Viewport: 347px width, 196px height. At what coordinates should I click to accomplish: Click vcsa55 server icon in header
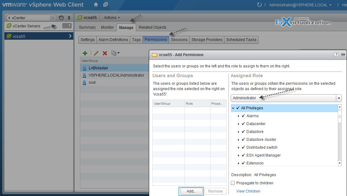(80, 18)
